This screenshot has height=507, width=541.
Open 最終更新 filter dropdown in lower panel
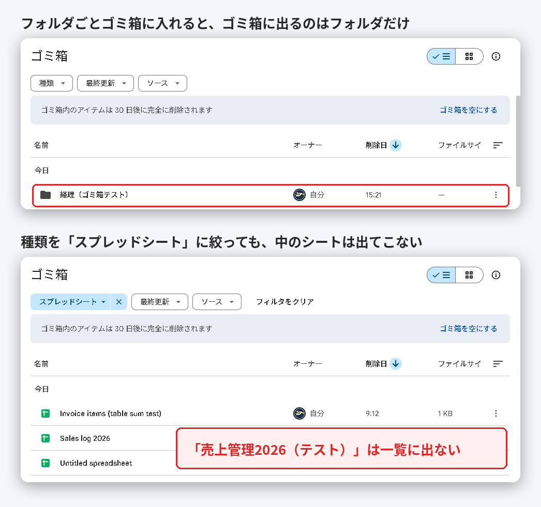[160, 302]
